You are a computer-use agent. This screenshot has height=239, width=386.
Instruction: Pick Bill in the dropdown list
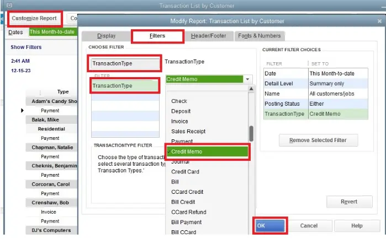coord(175,182)
